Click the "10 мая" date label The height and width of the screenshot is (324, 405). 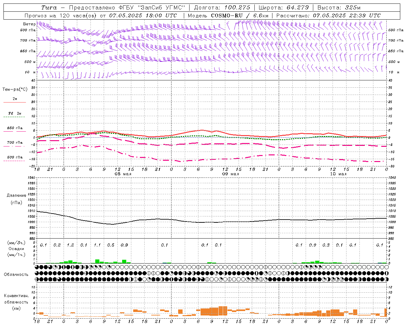point(338,174)
